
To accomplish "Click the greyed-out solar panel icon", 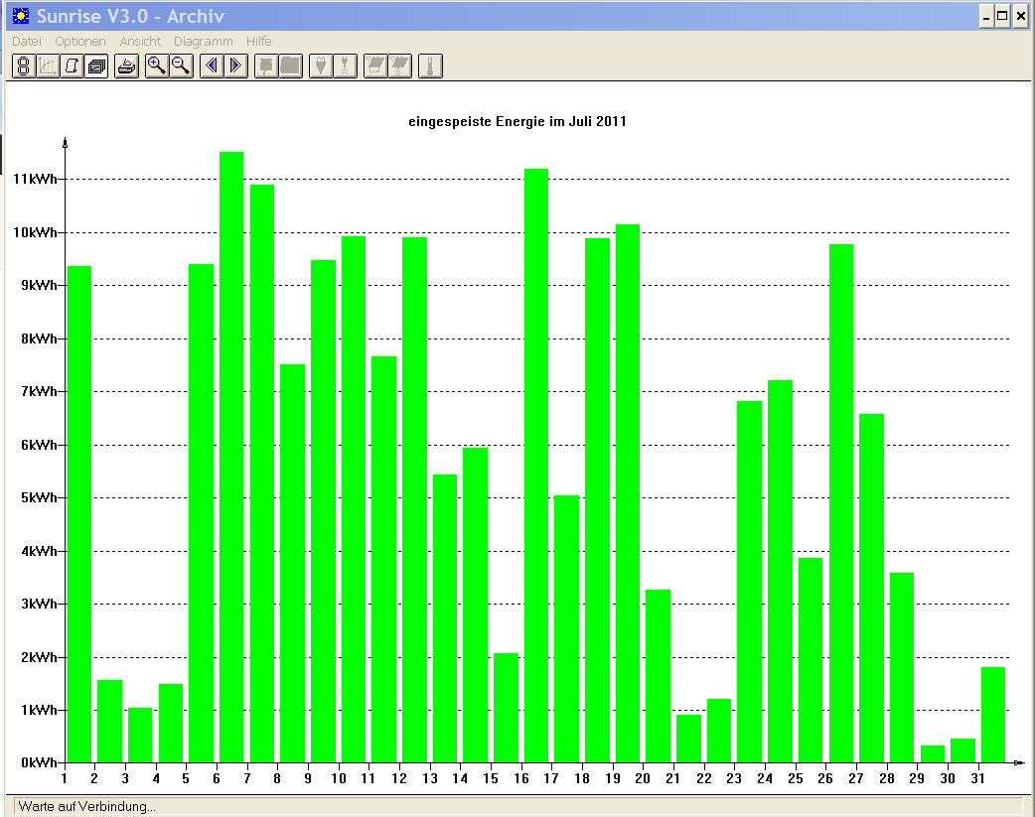I will point(374,66).
